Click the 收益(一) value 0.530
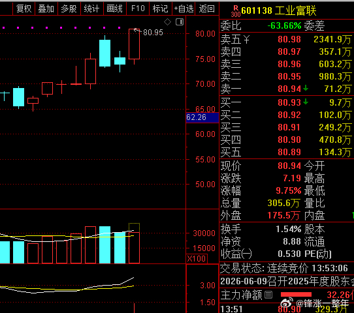Image resolution: width=354 pixels, height=313 pixels. (289, 254)
